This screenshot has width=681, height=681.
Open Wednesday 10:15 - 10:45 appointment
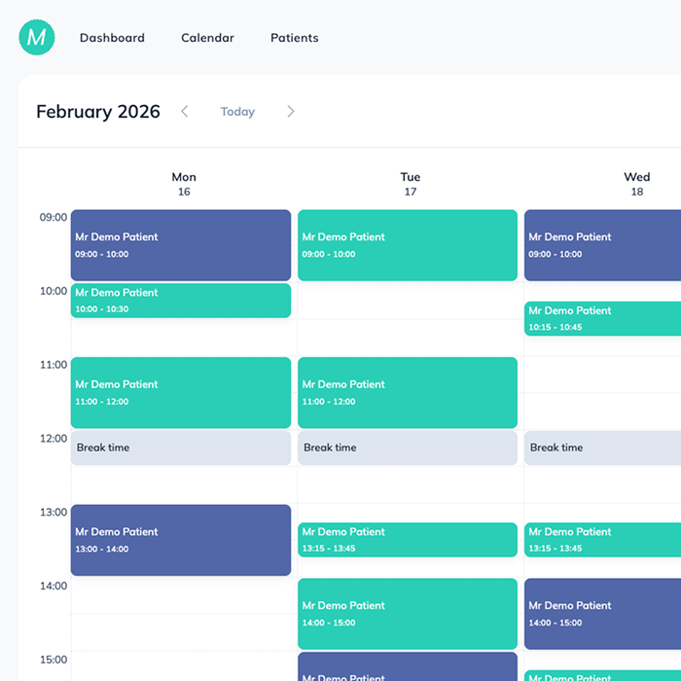click(x=602, y=318)
